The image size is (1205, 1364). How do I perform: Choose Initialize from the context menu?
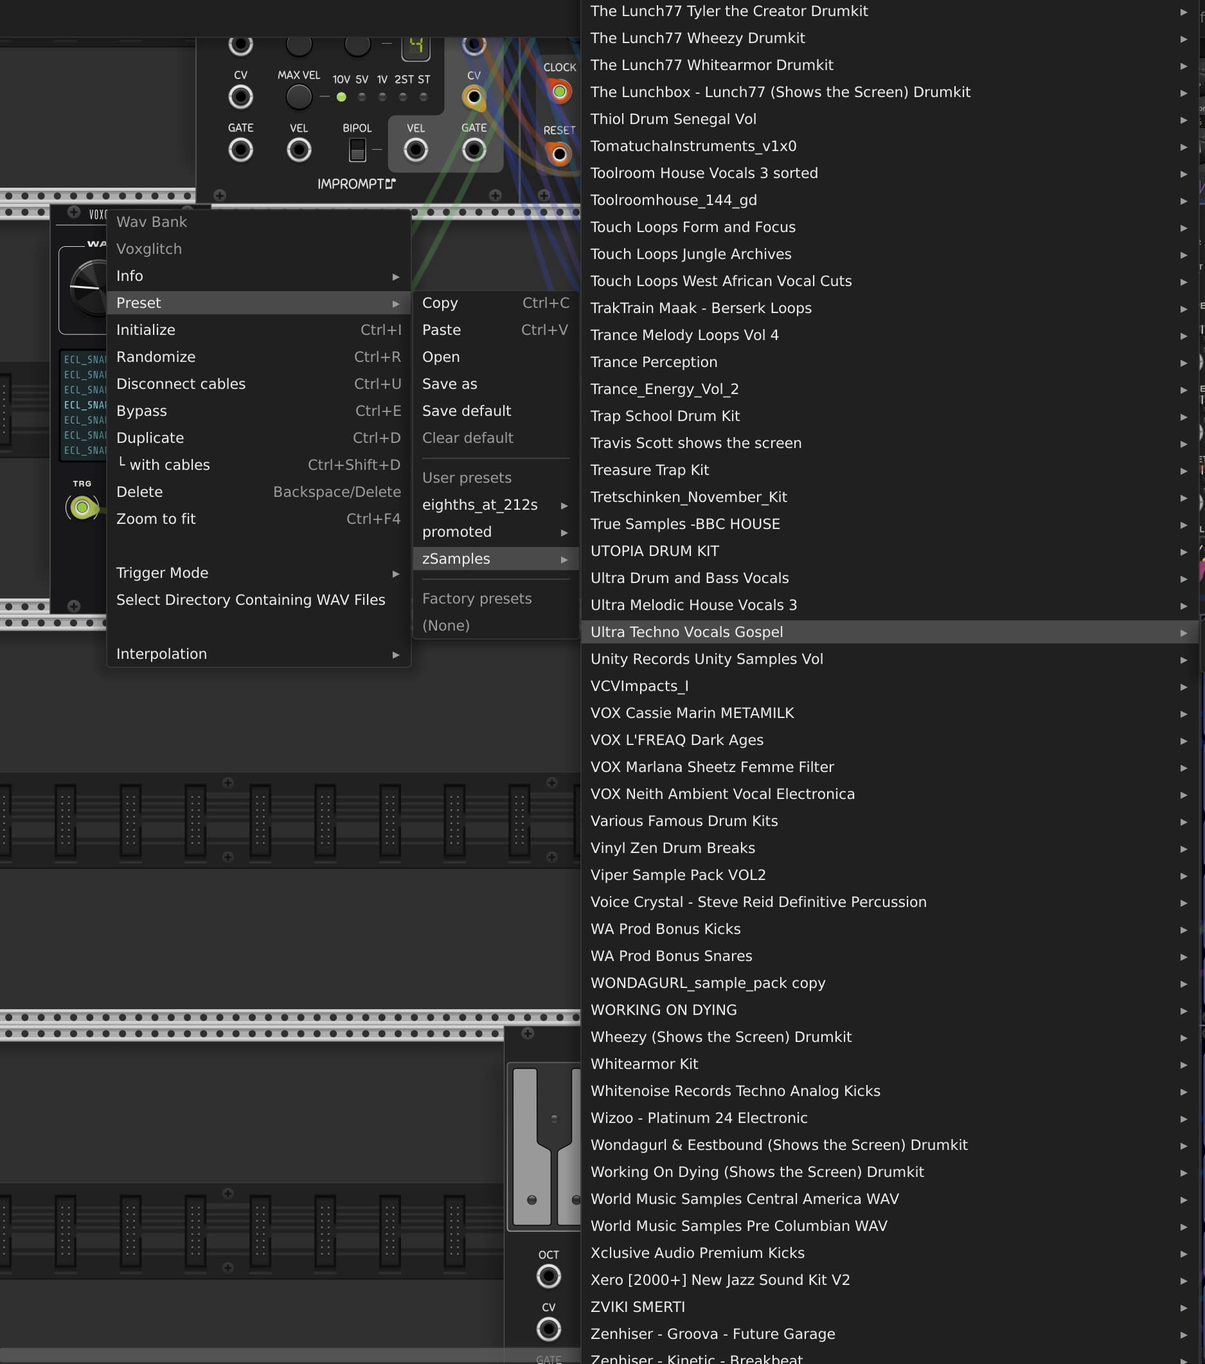259,330
